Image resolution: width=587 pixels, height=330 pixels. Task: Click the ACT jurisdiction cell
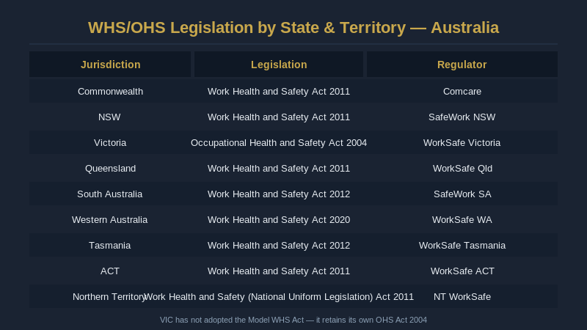109,271
